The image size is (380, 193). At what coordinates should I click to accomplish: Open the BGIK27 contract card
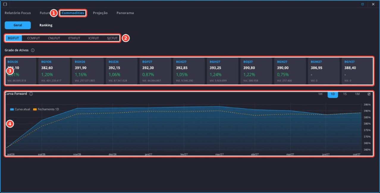[x=289, y=71]
